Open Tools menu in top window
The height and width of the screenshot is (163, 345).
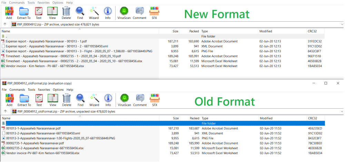click(x=31, y=3)
